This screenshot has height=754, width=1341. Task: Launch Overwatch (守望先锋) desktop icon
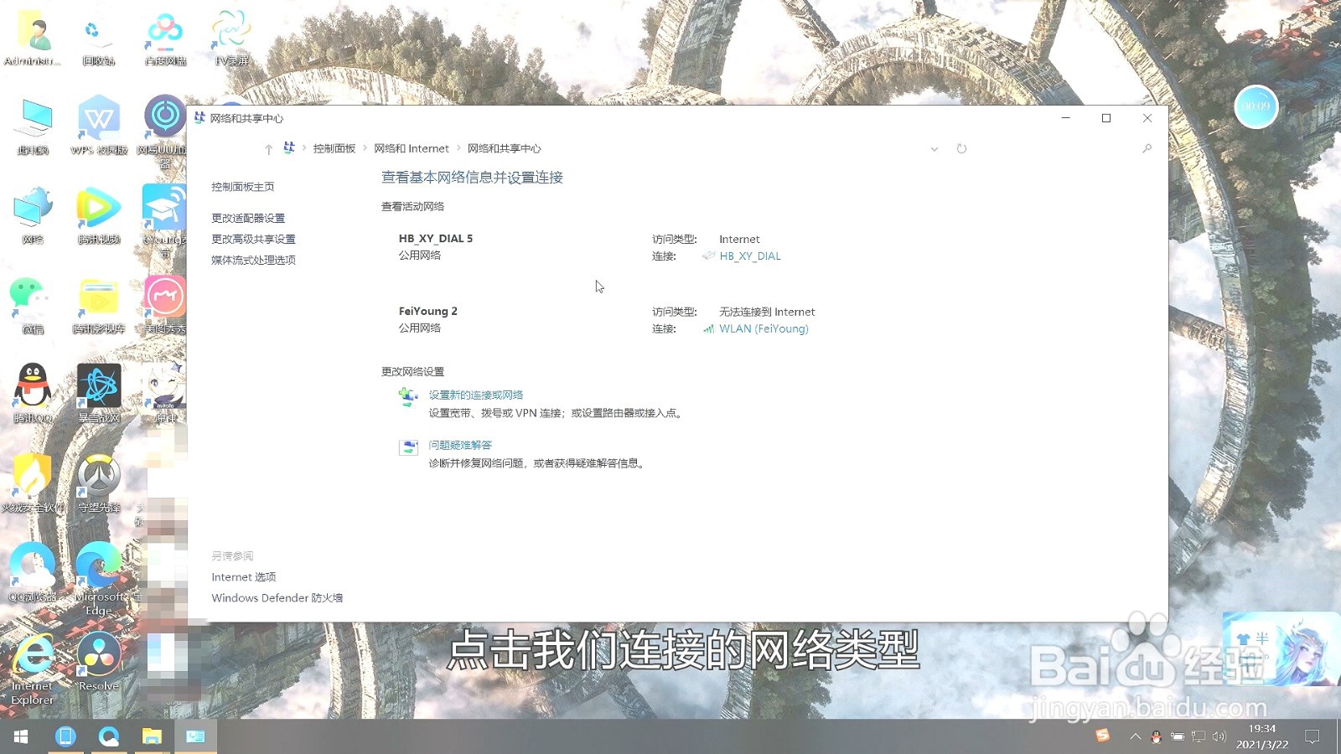[x=99, y=483]
